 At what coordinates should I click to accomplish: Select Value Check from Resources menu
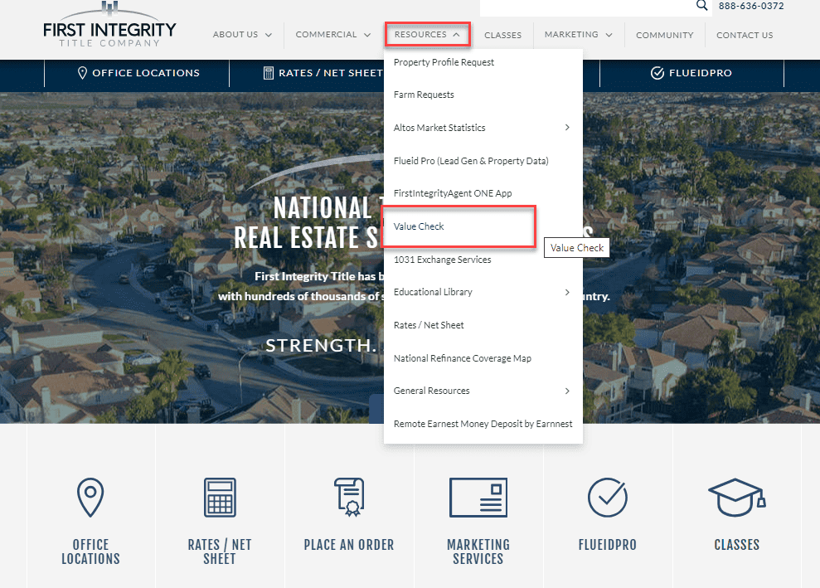click(x=420, y=226)
